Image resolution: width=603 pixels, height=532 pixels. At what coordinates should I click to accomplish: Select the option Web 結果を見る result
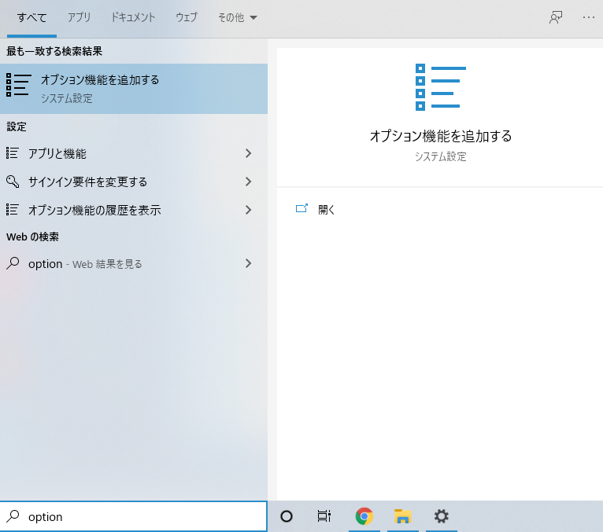point(134,264)
